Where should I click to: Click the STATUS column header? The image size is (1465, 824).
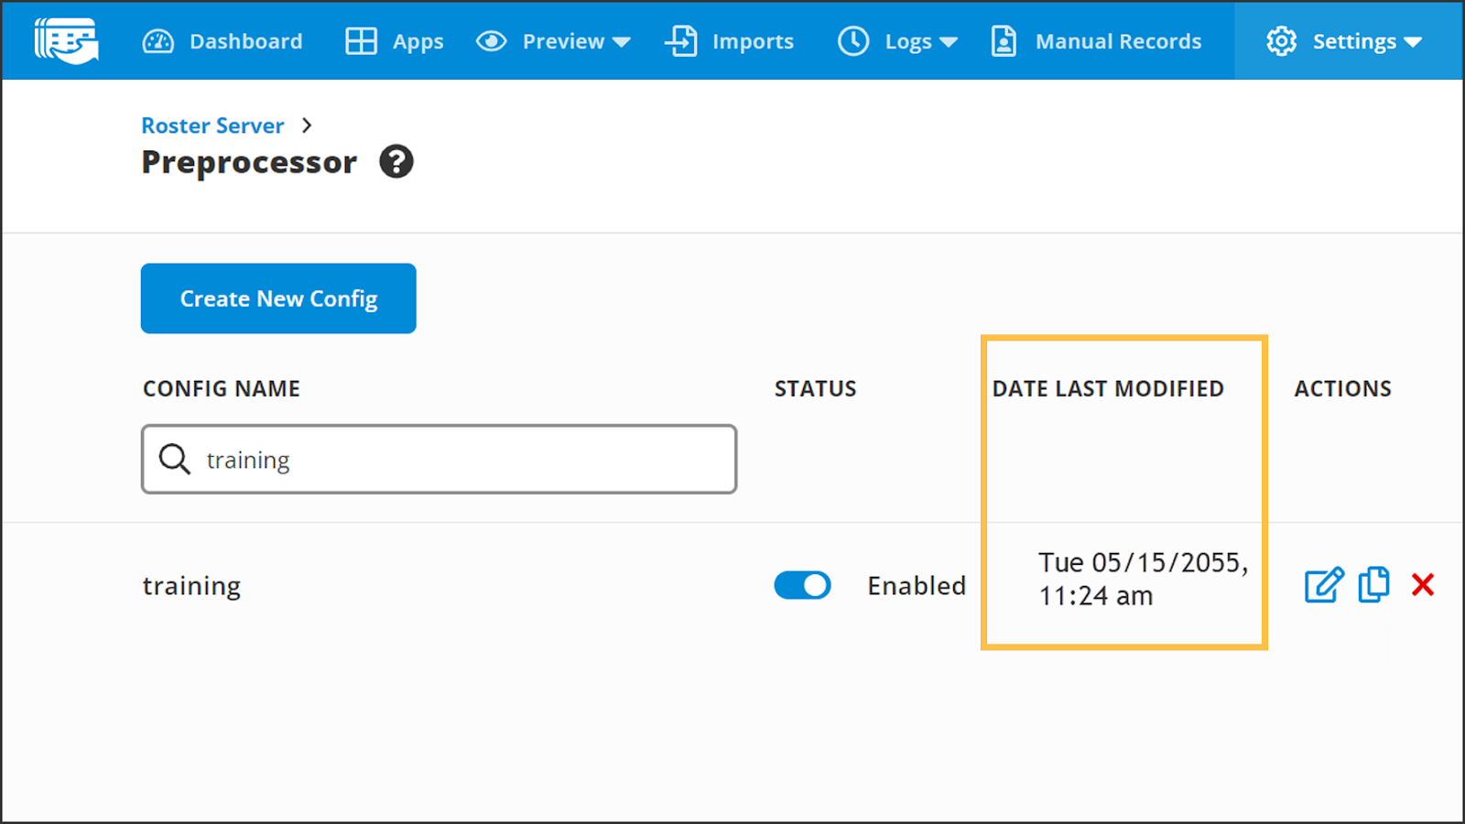(815, 388)
